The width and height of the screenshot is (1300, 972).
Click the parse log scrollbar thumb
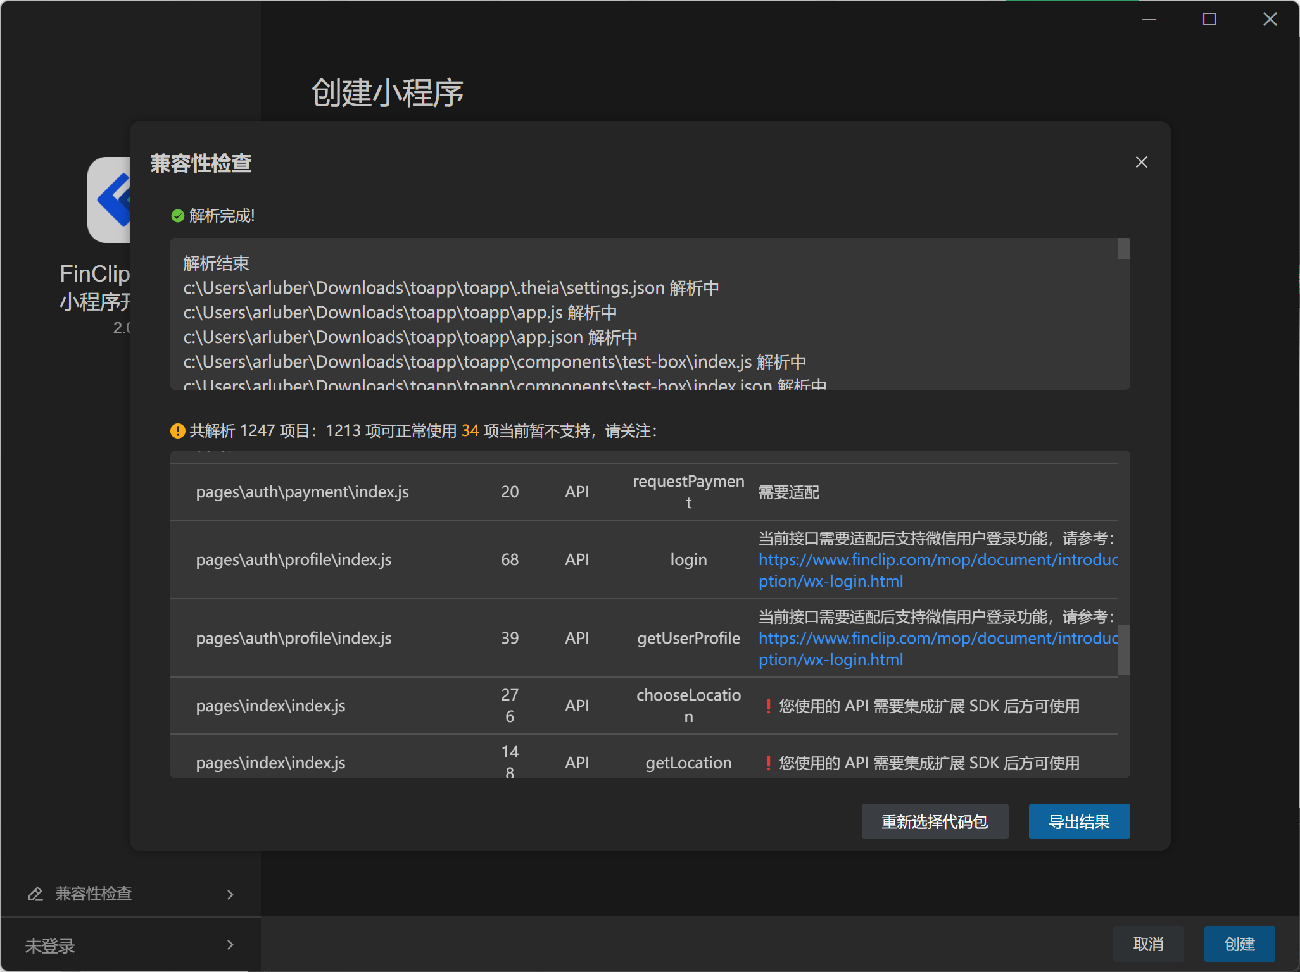(1123, 249)
